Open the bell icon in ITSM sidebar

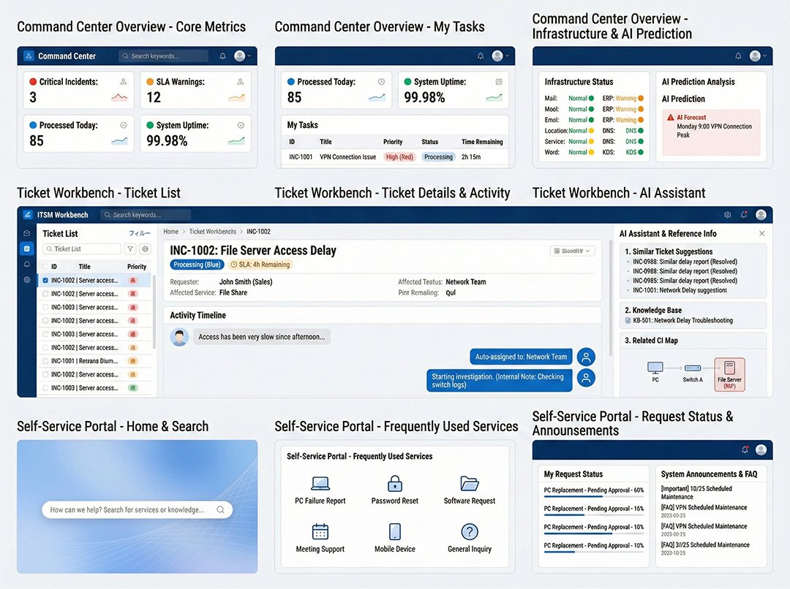pyautogui.click(x=27, y=265)
